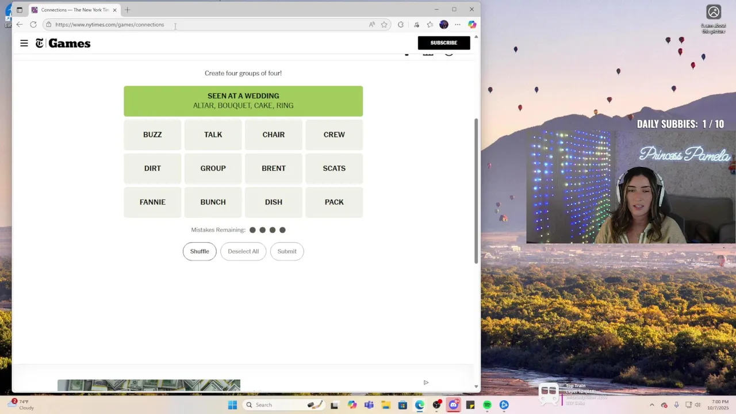Add page to favorites with star icon
The image size is (736, 414).
pyautogui.click(x=384, y=25)
